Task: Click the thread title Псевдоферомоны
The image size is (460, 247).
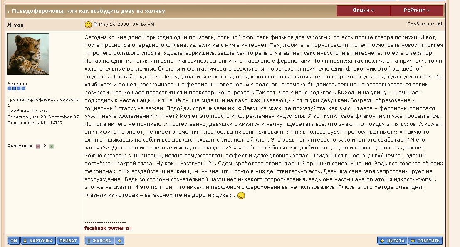Action: (88, 11)
